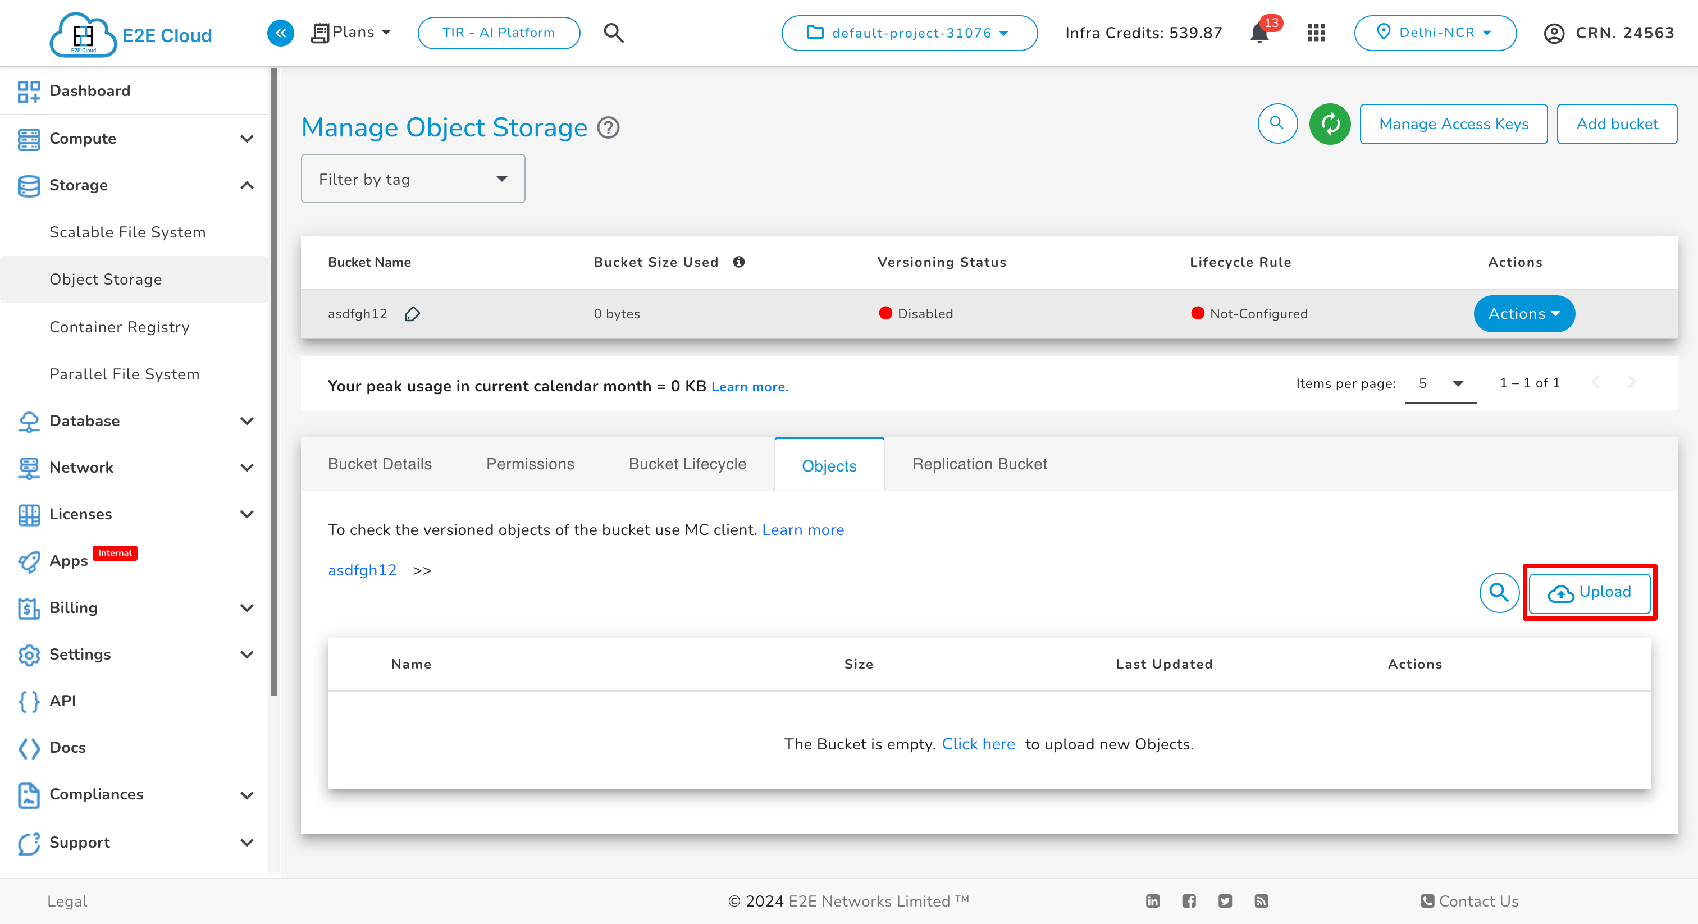
Task: Open API page icon
Action: coord(29,701)
